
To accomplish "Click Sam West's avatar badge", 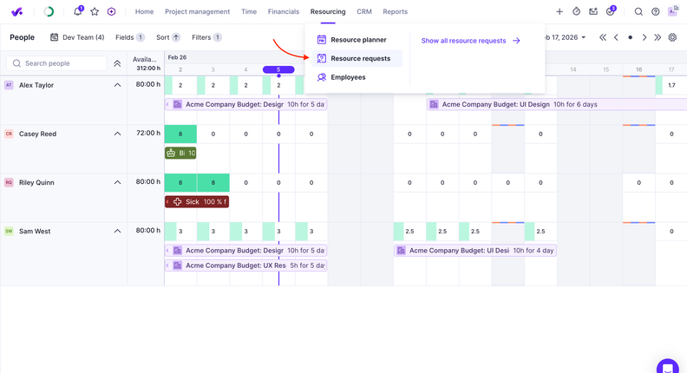I will [x=9, y=231].
